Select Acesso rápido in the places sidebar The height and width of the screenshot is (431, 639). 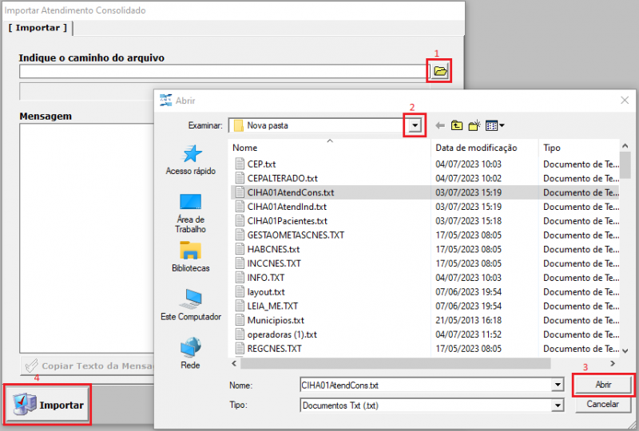click(x=191, y=160)
